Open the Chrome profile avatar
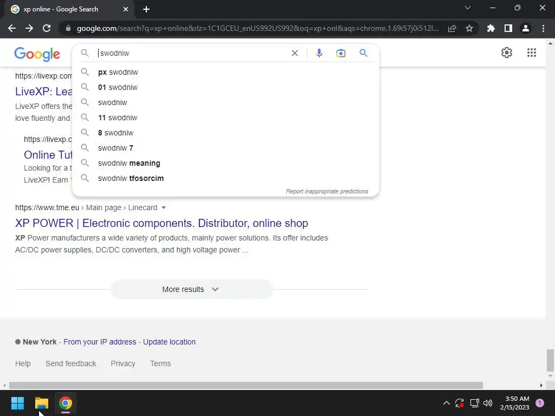 point(526,28)
